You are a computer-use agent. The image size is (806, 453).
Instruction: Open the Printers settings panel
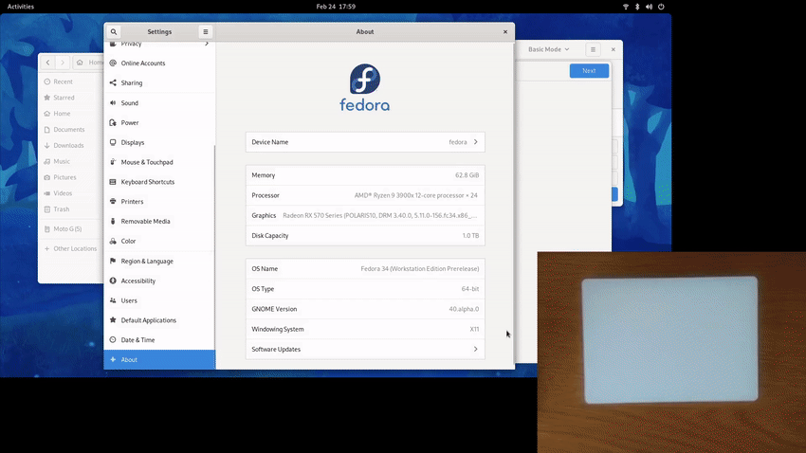132,202
